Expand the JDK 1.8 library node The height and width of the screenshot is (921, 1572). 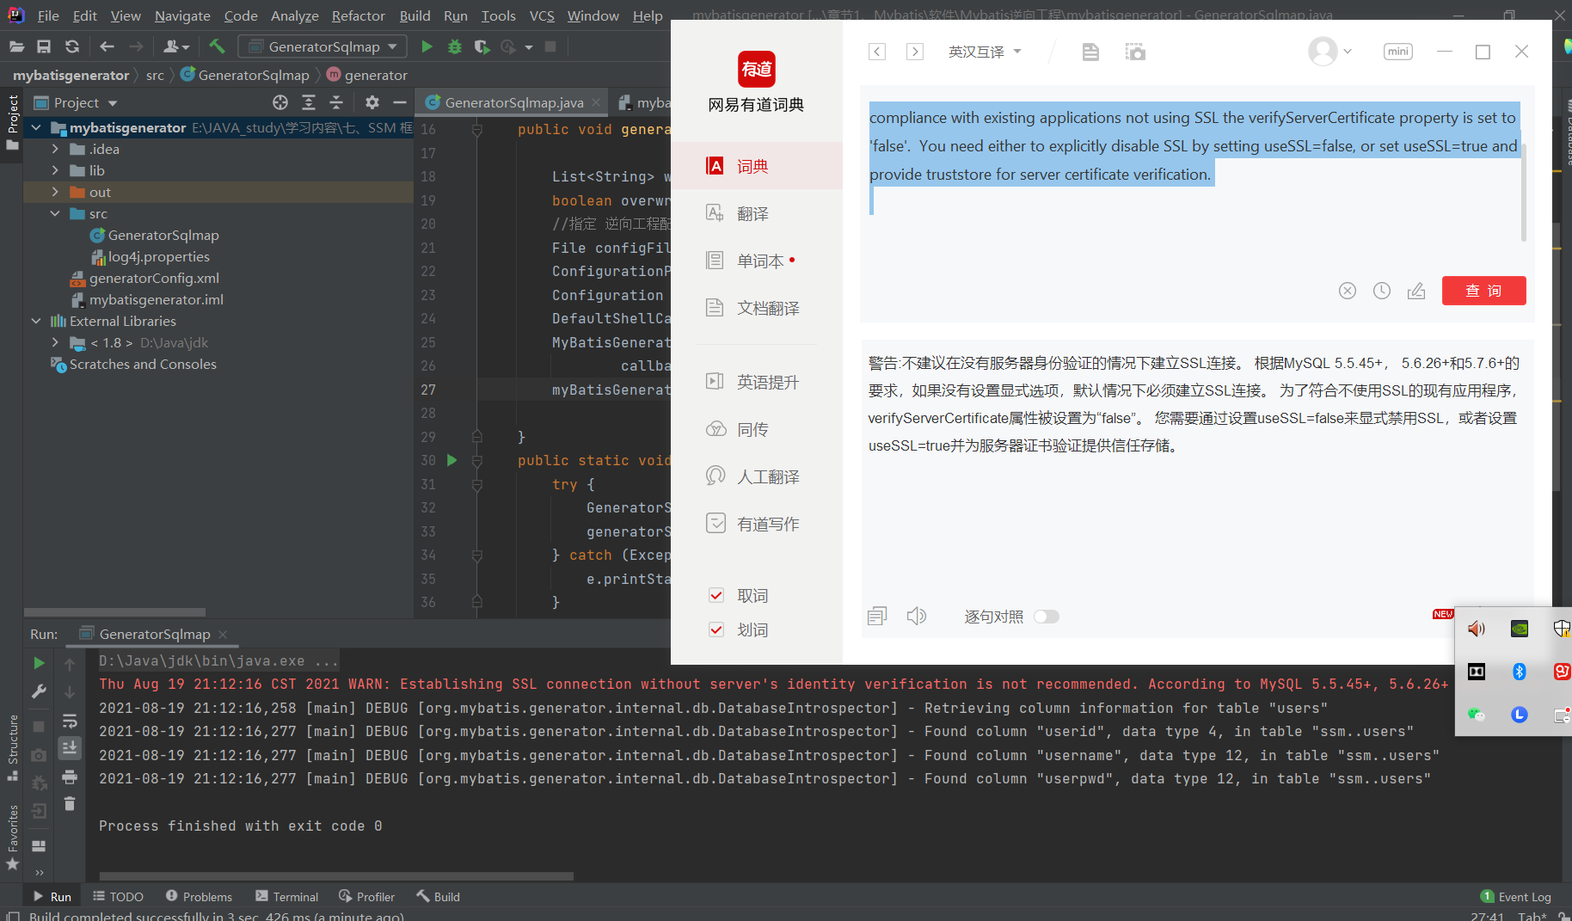(x=55, y=342)
